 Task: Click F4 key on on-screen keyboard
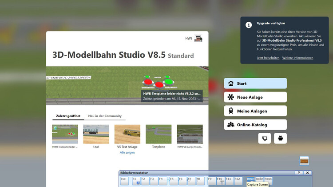(x=163, y=181)
